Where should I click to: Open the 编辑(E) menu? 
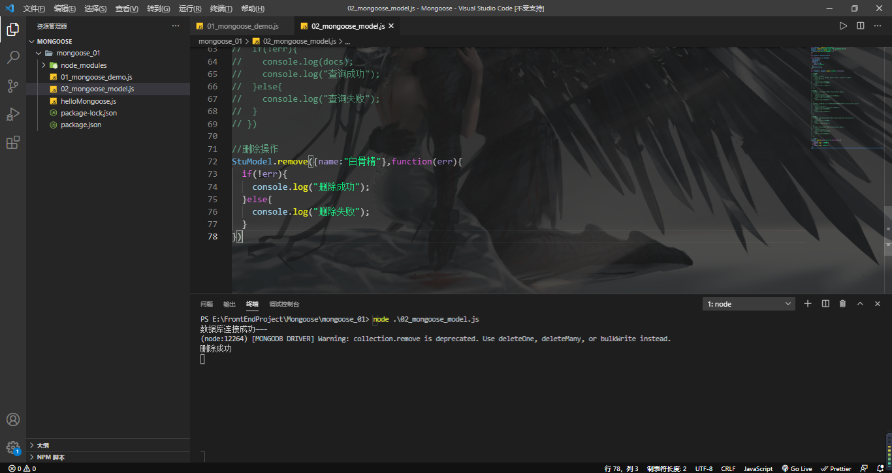[x=65, y=8]
